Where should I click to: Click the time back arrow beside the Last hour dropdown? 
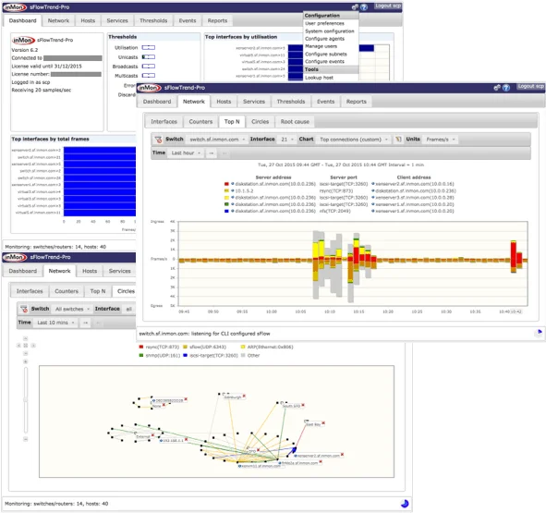(212, 153)
